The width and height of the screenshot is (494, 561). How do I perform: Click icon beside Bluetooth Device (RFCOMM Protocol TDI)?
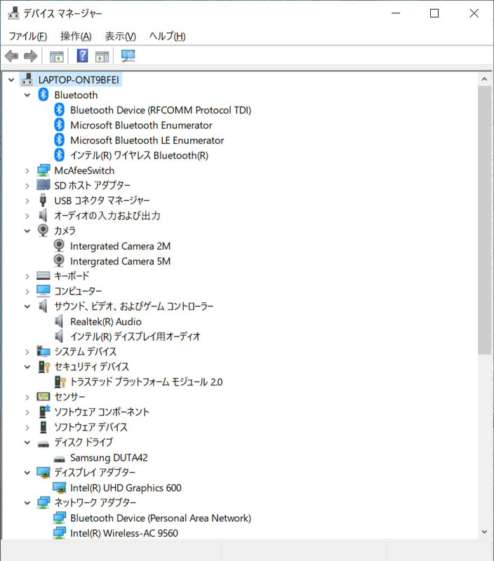[60, 110]
